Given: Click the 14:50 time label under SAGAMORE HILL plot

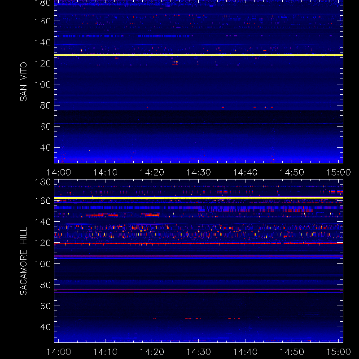Looking at the screenshot, I should coord(292,352).
